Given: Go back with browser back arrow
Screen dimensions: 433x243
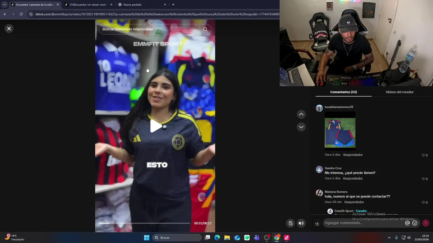Looking at the screenshot, I should (x=5, y=14).
